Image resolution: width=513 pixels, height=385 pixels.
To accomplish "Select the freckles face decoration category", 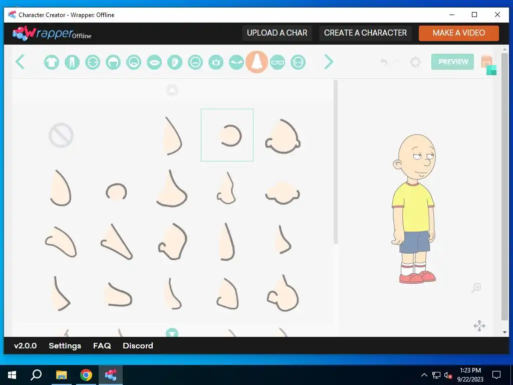I will 298,62.
